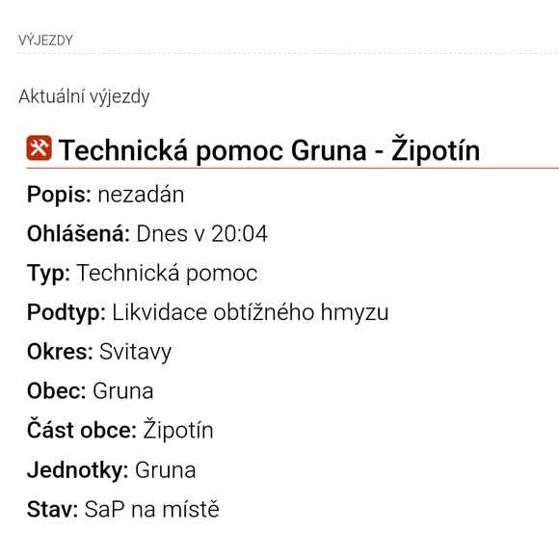Click the Popis: nezadán line
Viewport: 559px width, 559px height.
106,195
